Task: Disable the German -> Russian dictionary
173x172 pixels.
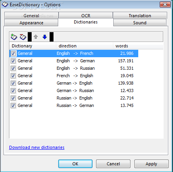Action: click(x=13, y=91)
